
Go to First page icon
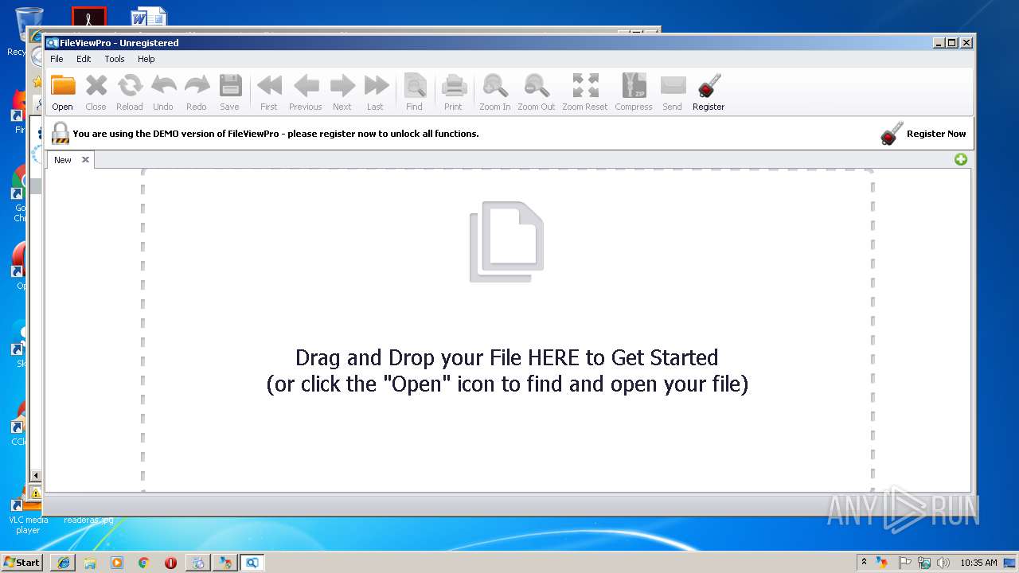click(x=269, y=86)
